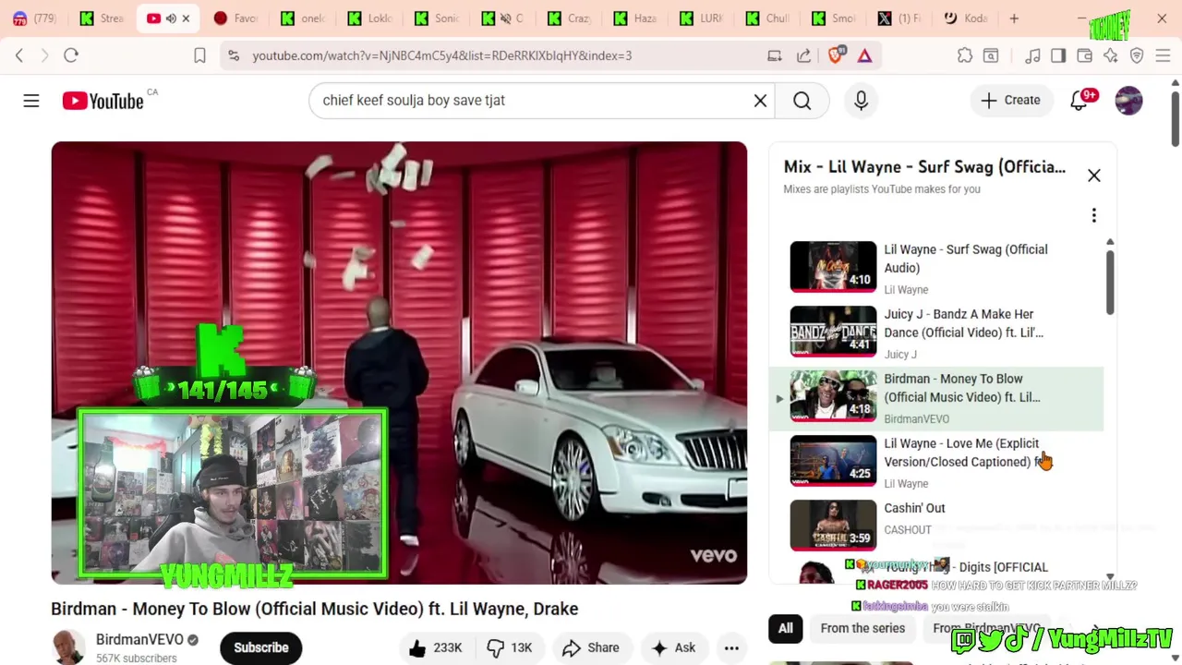Click the browser forward arrow
The image size is (1182, 665).
[44, 55]
